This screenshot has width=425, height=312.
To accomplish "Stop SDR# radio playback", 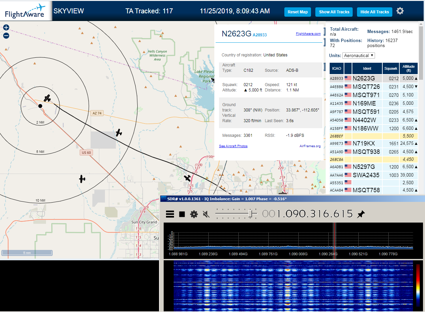I will [182, 214].
